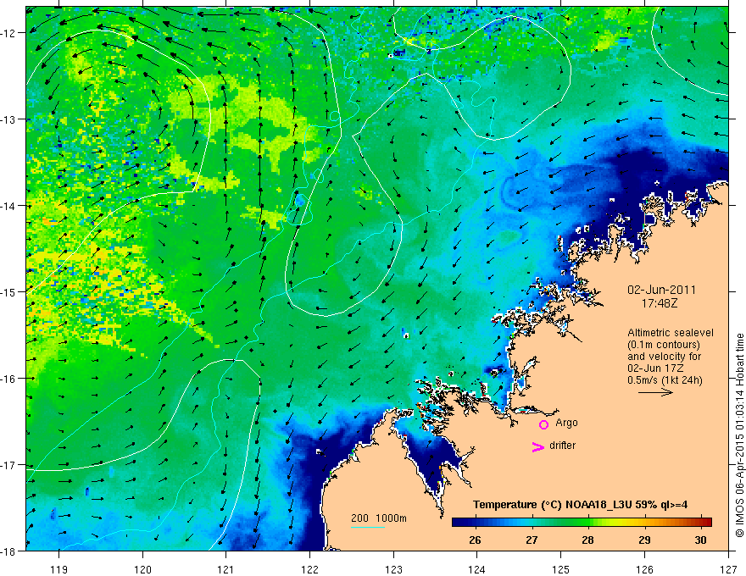The image size is (746, 576).
Task: Click the 124 longitude axis label
Action: pyautogui.click(x=477, y=569)
